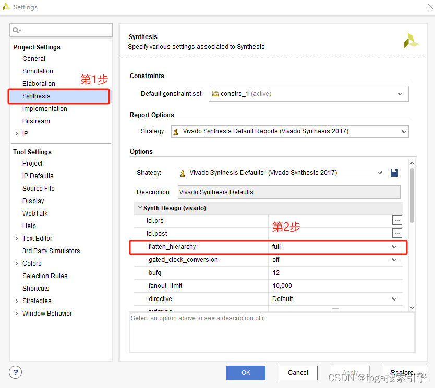Open the Default constraint set dropdown
Screen dimensions: 435x388
(x=308, y=94)
